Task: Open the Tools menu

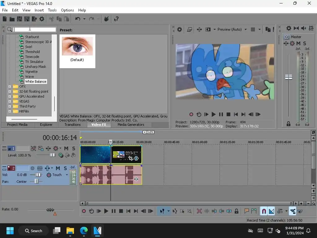Action: [52, 10]
